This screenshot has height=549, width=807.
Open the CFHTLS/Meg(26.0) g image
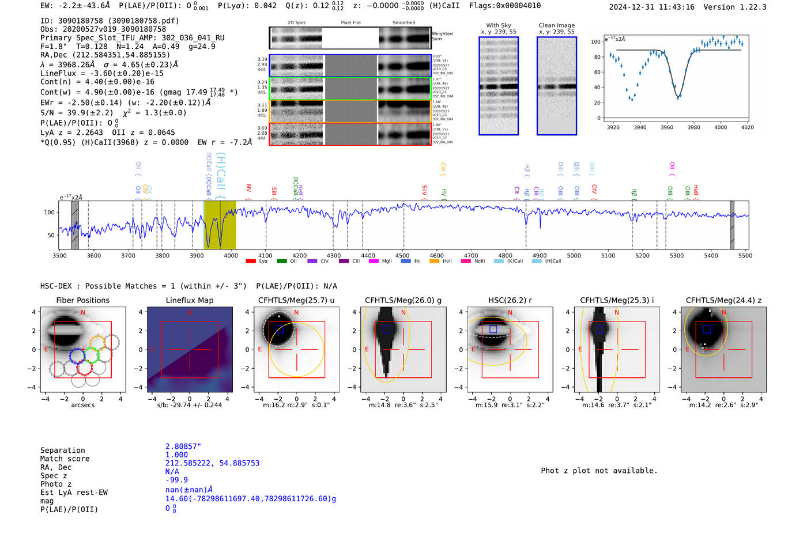point(403,350)
